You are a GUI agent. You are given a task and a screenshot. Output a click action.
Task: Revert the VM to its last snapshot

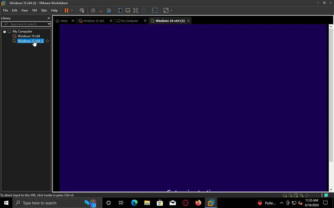tap(101, 10)
